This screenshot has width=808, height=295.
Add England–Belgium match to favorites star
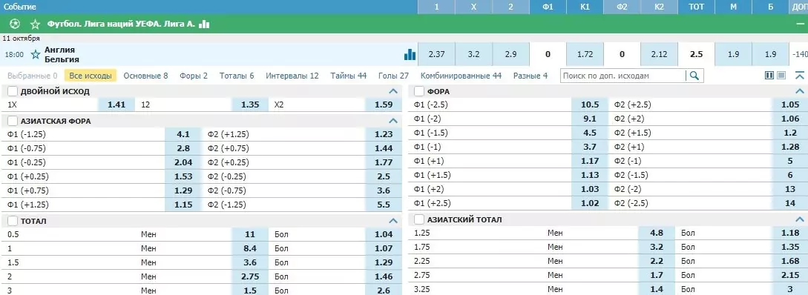click(36, 54)
